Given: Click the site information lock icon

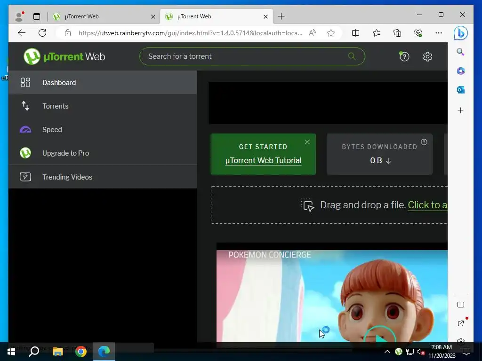Looking at the screenshot, I should (x=68, y=33).
